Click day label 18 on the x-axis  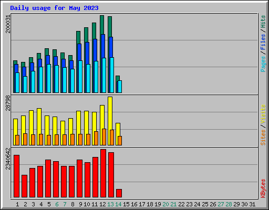(150, 204)
